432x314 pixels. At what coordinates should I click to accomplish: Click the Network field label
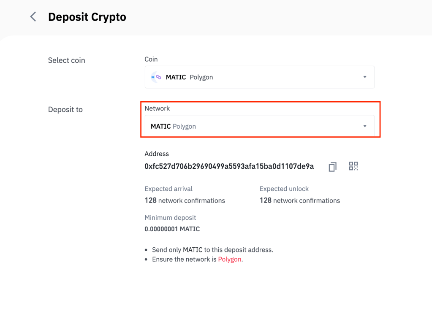(x=157, y=108)
